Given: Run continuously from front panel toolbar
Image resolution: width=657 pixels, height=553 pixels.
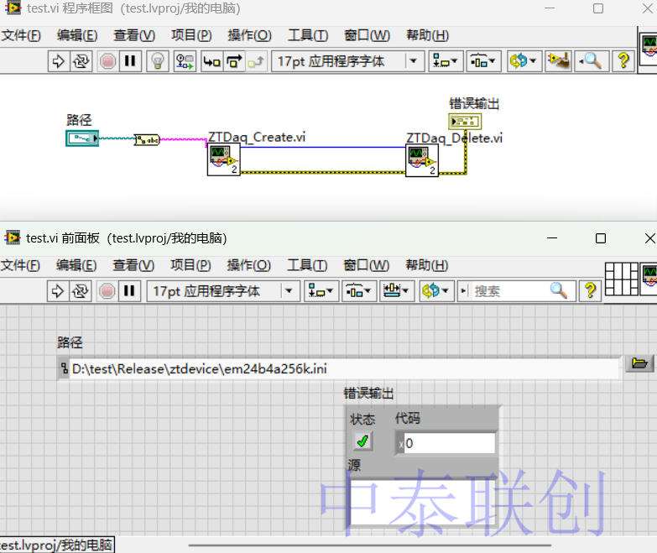Looking at the screenshot, I should coord(80,291).
